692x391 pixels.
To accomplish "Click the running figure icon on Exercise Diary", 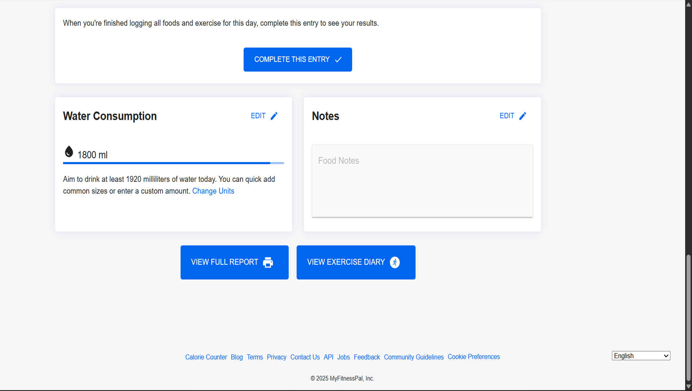I will click(395, 262).
